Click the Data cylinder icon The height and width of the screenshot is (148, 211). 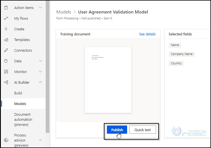coord(6,61)
